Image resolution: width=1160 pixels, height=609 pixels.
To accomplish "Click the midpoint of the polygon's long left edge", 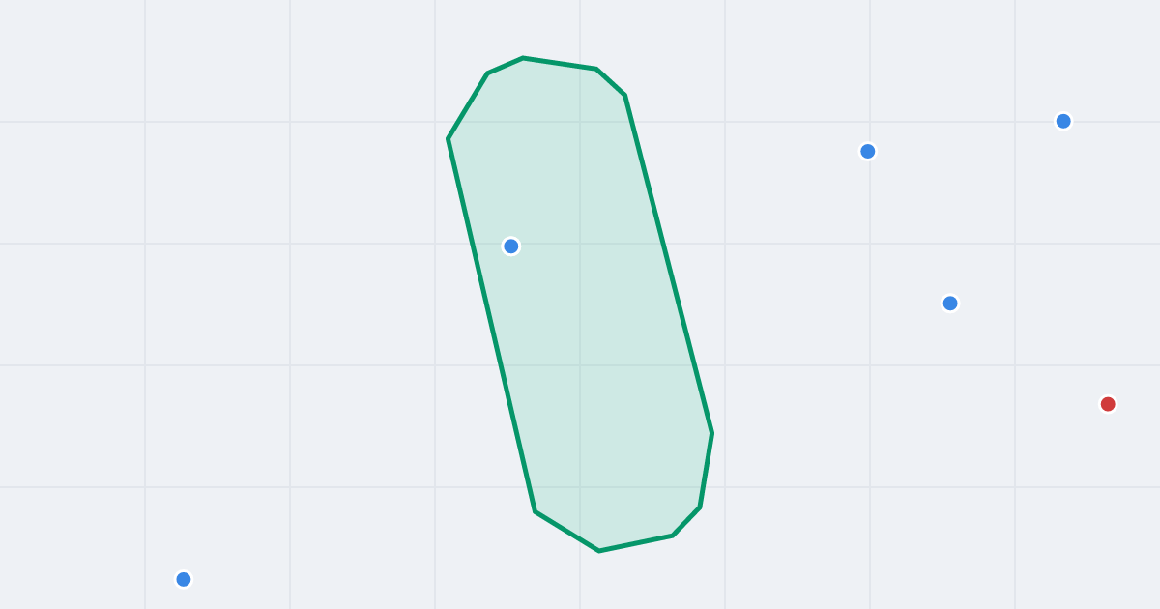I will pyautogui.click(x=491, y=325).
